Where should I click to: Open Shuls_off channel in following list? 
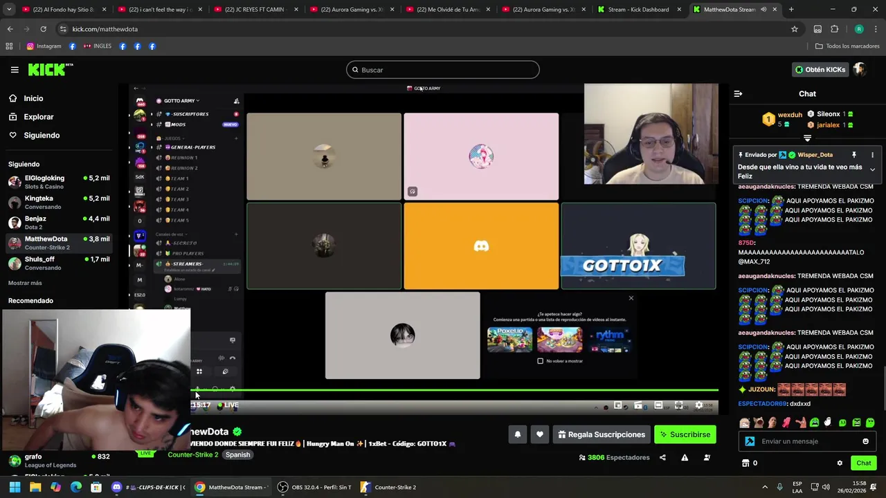tap(58, 263)
